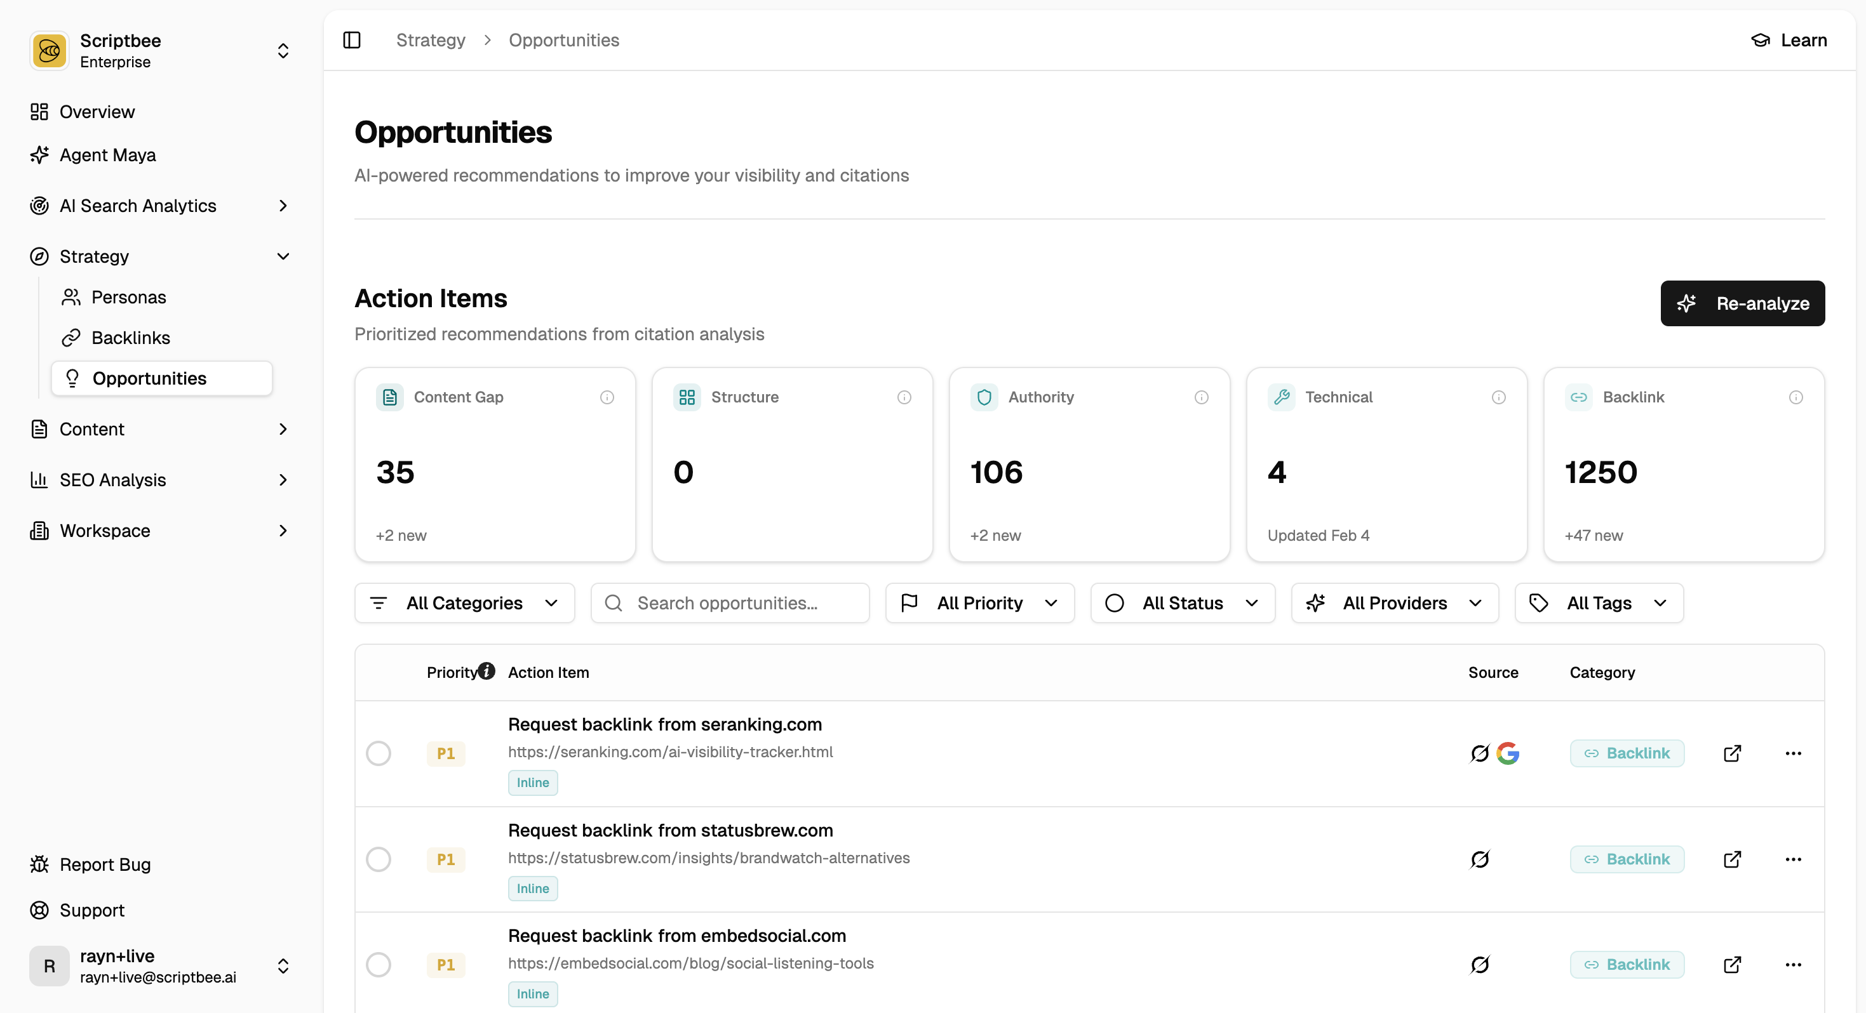Click the Report Bug icon
Screen dimensions: 1866x1013
point(39,864)
